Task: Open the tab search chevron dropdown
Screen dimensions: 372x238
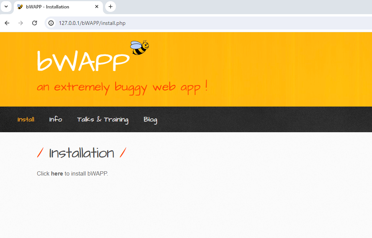Action: [x=6, y=7]
